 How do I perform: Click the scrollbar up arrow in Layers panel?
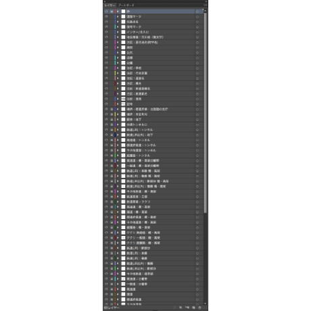click(x=205, y=11)
